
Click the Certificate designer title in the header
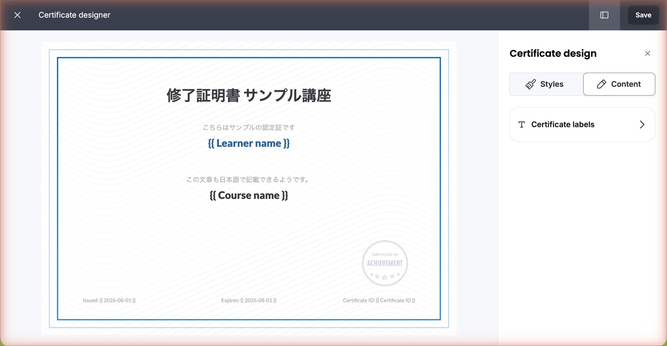click(x=75, y=15)
